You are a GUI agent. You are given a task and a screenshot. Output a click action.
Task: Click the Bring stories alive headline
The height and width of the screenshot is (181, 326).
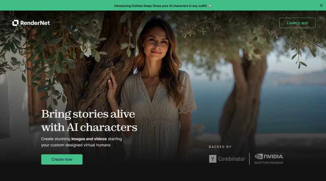point(88,114)
